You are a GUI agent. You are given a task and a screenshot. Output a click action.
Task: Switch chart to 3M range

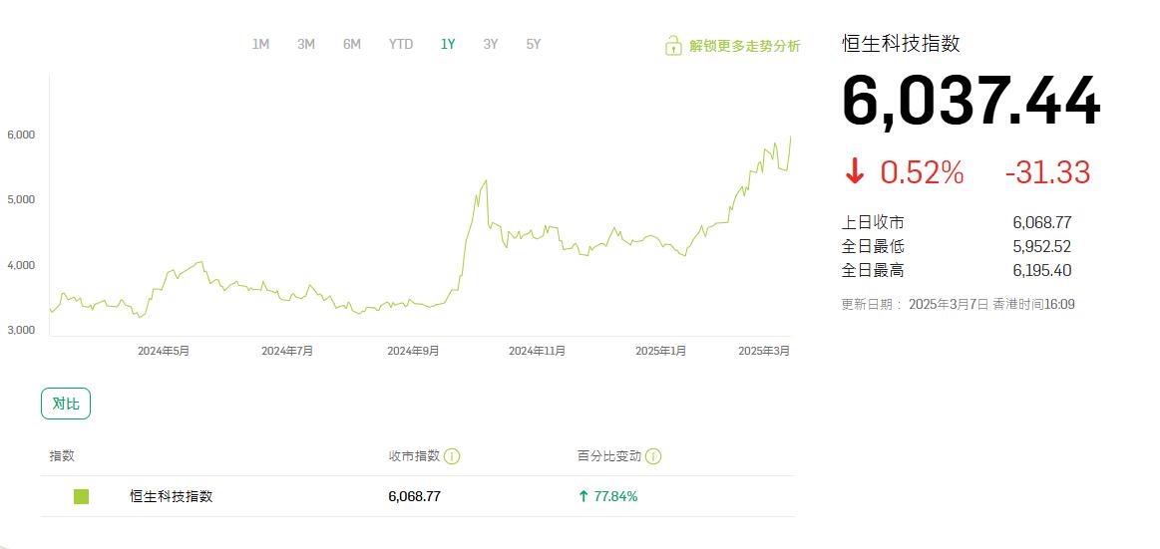(306, 44)
